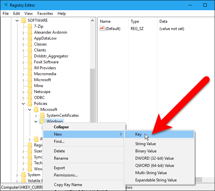215x191 pixels.
Task: Click the (value not set) data cell
Action: pos(172,29)
